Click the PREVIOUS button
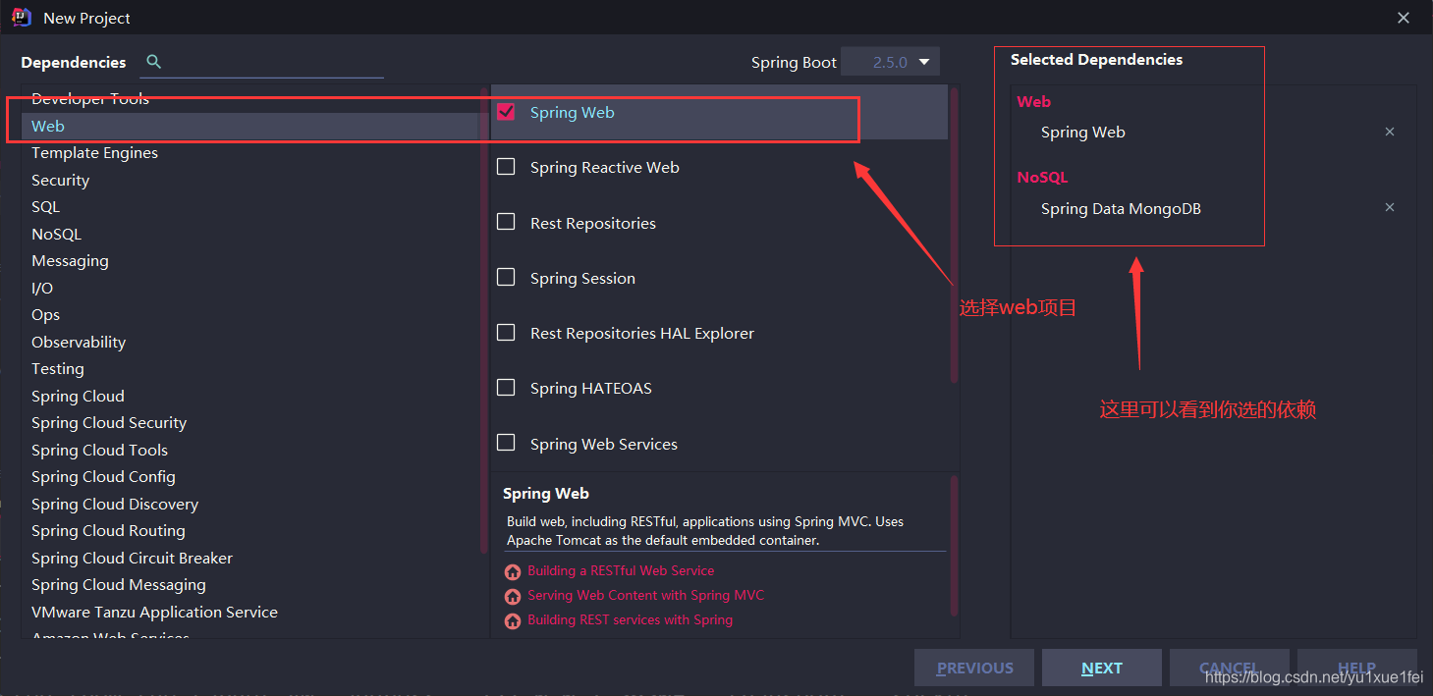 [974, 668]
